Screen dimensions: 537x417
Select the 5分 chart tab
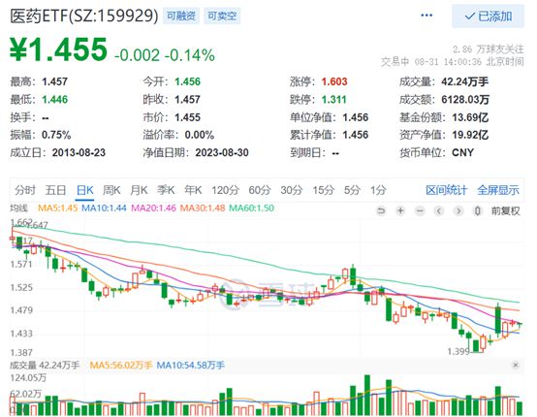pos(352,190)
